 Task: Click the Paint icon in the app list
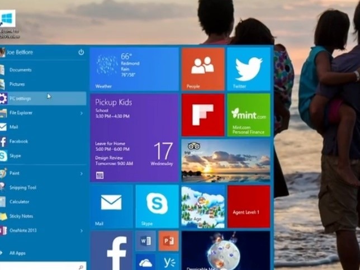3,173
